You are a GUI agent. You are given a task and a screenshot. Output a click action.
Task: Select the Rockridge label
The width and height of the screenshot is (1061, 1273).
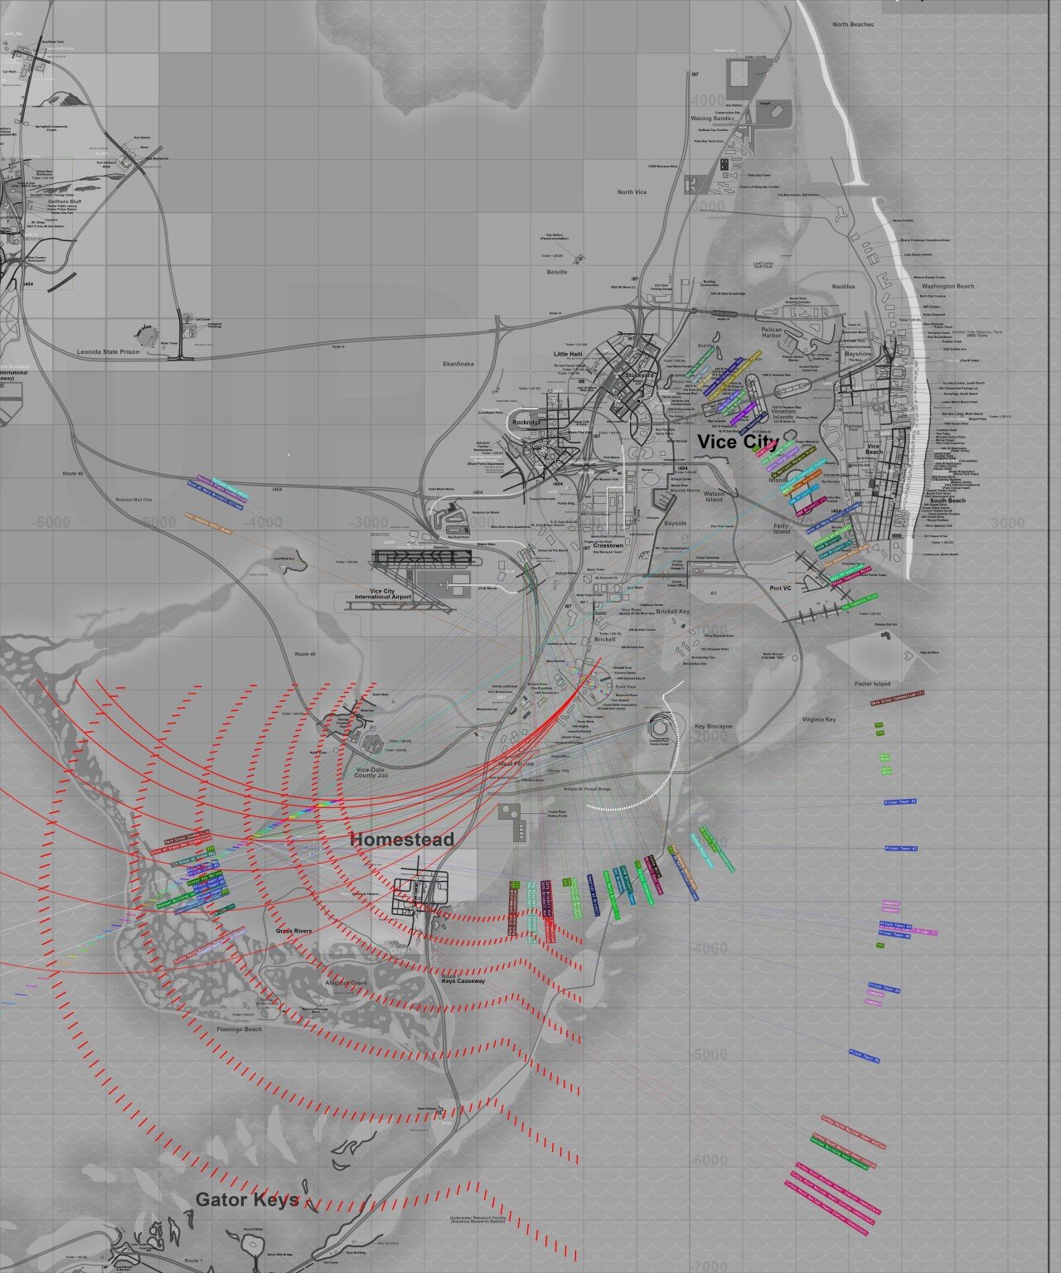(x=526, y=422)
